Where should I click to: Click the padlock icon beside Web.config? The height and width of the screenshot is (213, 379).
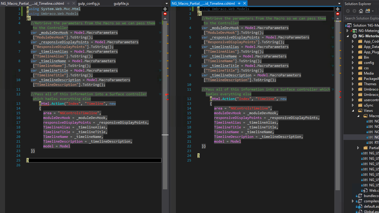click(x=362, y=191)
